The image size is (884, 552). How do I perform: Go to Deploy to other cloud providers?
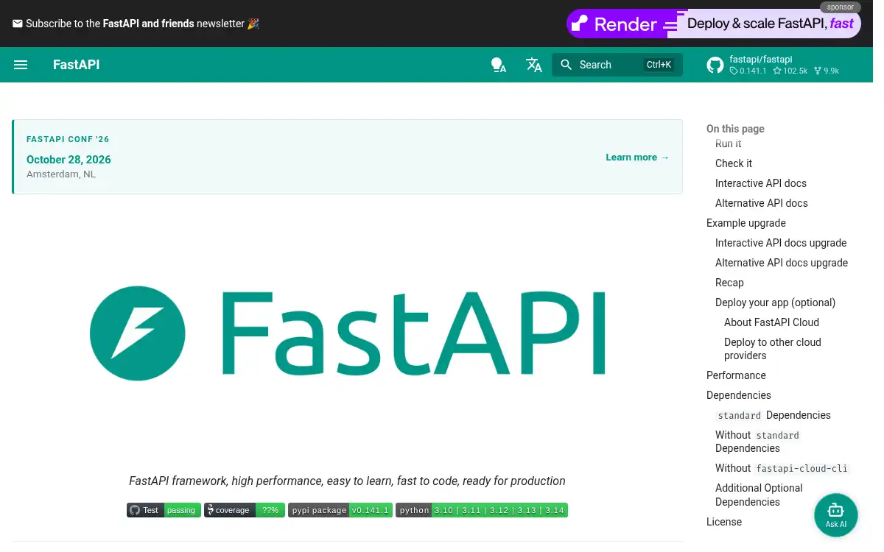pos(773,349)
